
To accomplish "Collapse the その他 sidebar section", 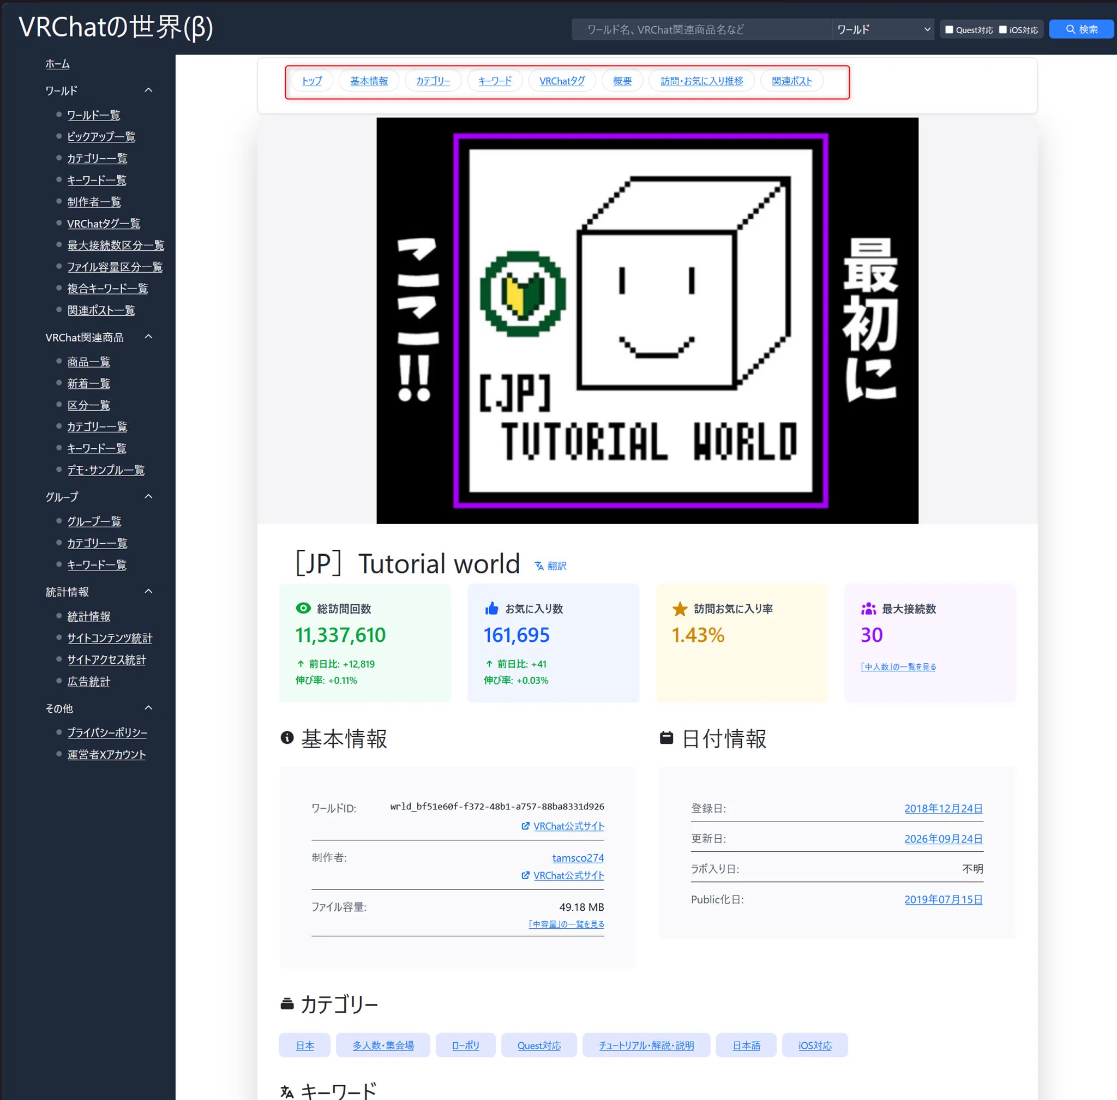I will tap(148, 708).
